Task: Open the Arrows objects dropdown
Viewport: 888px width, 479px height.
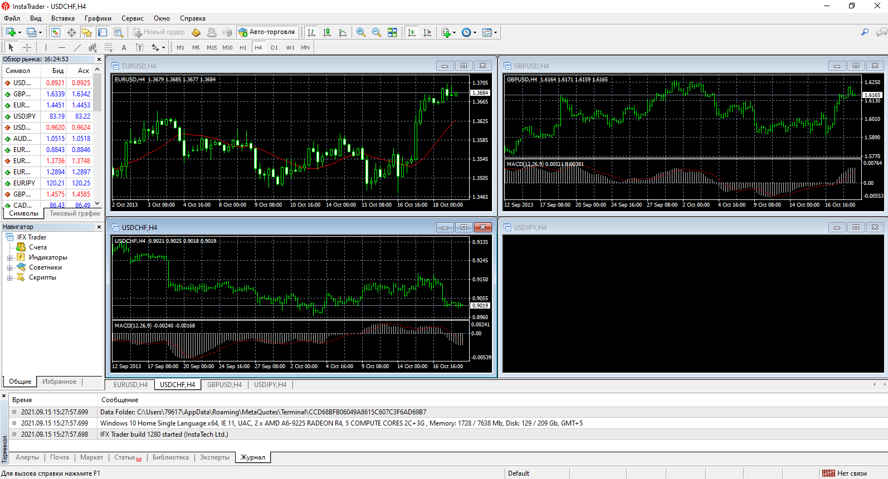Action: tap(158, 47)
